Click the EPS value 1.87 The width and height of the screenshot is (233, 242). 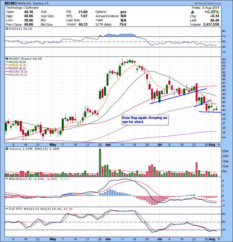[84, 16]
